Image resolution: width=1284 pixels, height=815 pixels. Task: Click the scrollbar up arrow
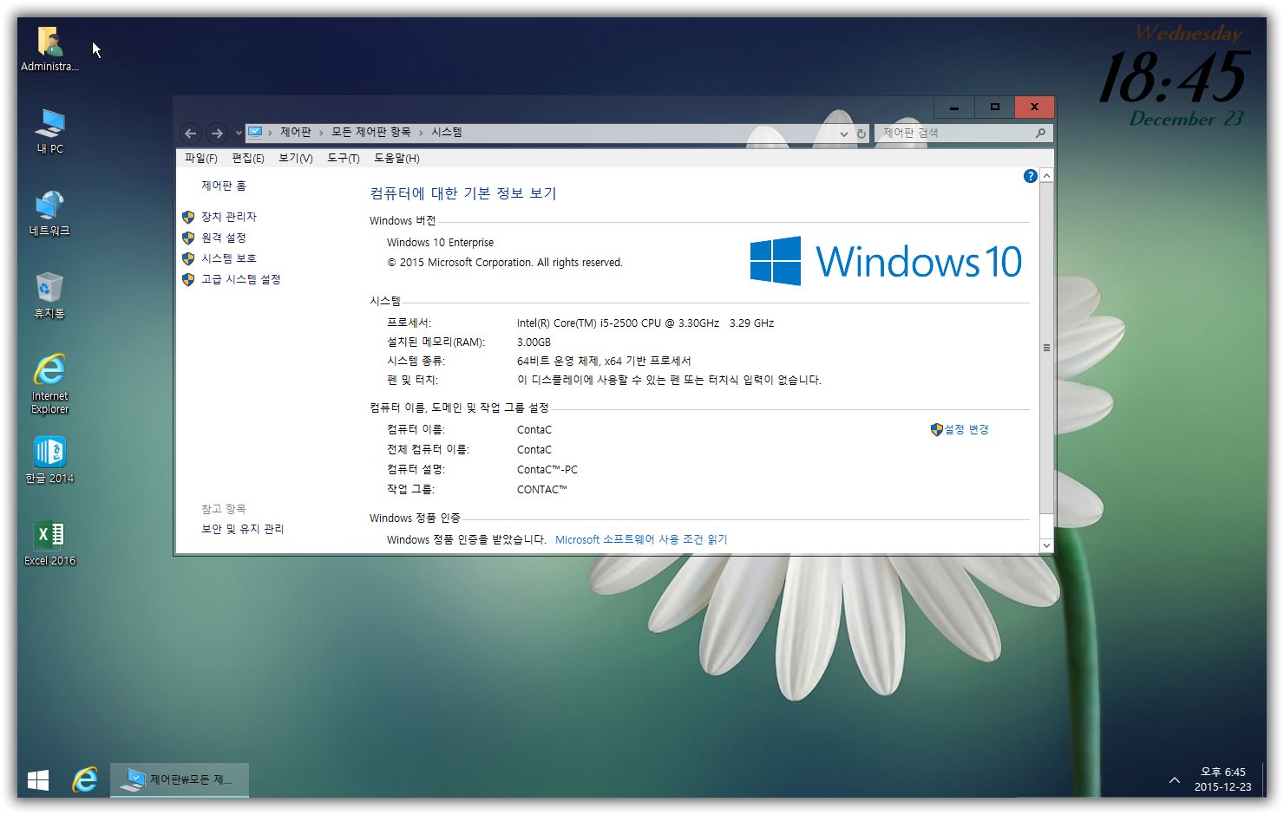pyautogui.click(x=1046, y=176)
